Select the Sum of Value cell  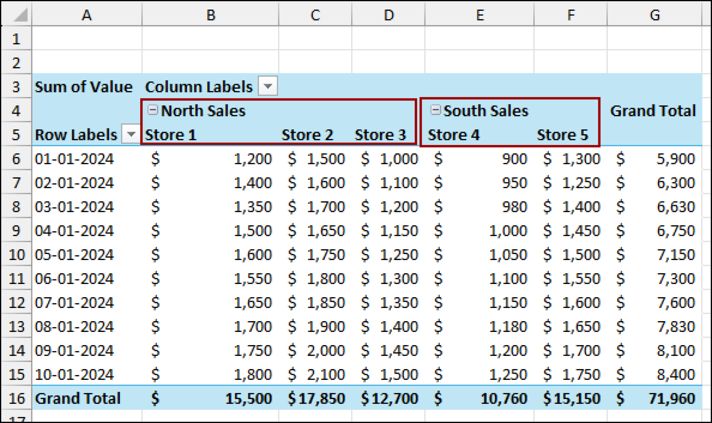[x=83, y=87]
